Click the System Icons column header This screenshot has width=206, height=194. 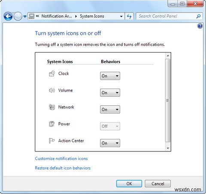click(x=60, y=62)
